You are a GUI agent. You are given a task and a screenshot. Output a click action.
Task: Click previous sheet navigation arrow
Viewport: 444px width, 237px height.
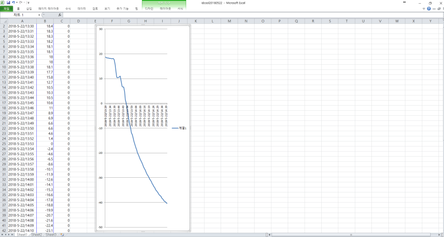(6, 235)
